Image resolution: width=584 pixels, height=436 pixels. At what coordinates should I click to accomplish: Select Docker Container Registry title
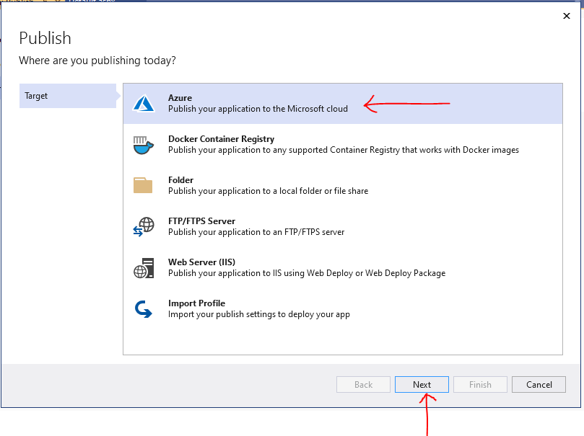click(x=221, y=139)
